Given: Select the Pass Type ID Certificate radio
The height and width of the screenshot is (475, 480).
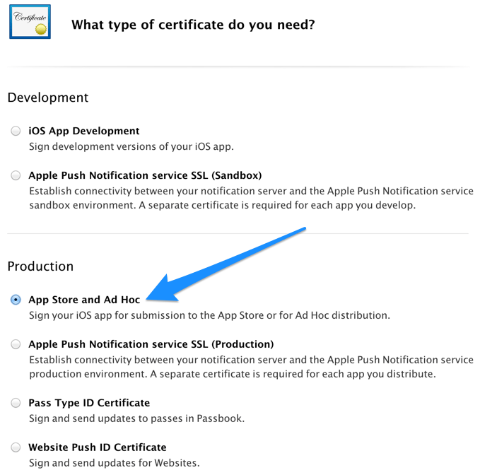Looking at the screenshot, I should click(x=16, y=403).
